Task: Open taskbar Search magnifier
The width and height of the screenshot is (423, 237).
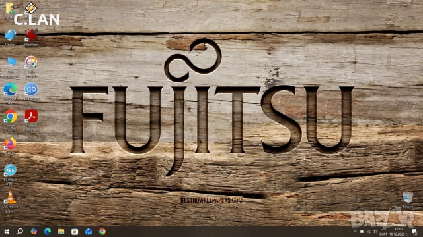Action: tap(20, 231)
